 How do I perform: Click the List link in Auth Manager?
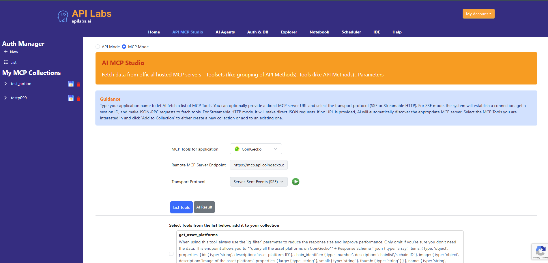(14, 62)
